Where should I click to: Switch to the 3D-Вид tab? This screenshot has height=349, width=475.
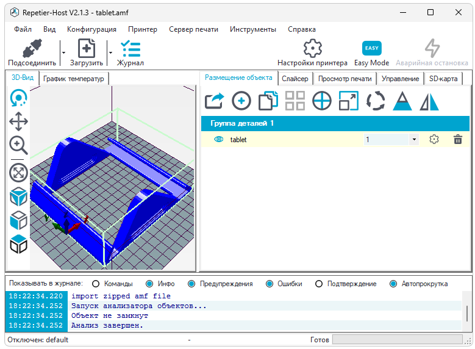[23, 77]
